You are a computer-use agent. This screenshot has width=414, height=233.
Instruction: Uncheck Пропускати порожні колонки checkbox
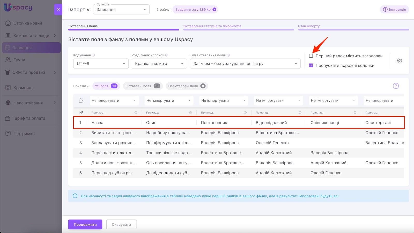(x=311, y=65)
